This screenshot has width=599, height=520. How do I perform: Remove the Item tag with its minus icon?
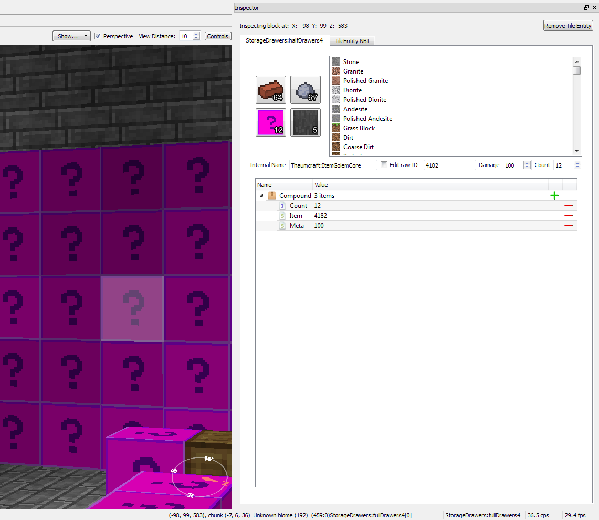[x=569, y=216]
